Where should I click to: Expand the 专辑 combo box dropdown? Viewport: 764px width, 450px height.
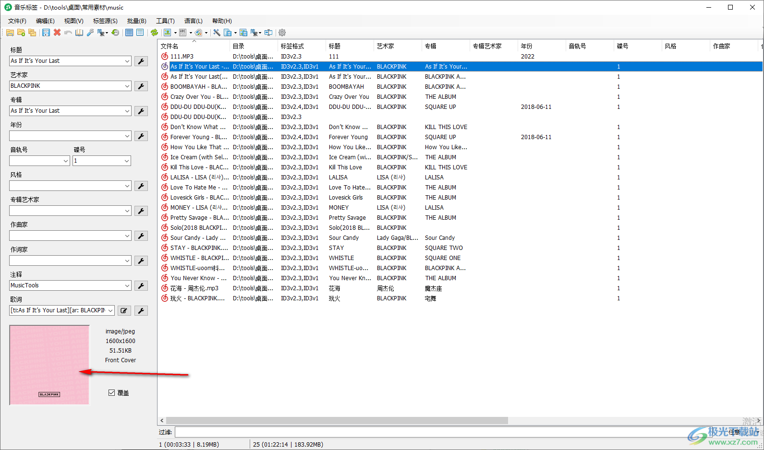coord(127,111)
